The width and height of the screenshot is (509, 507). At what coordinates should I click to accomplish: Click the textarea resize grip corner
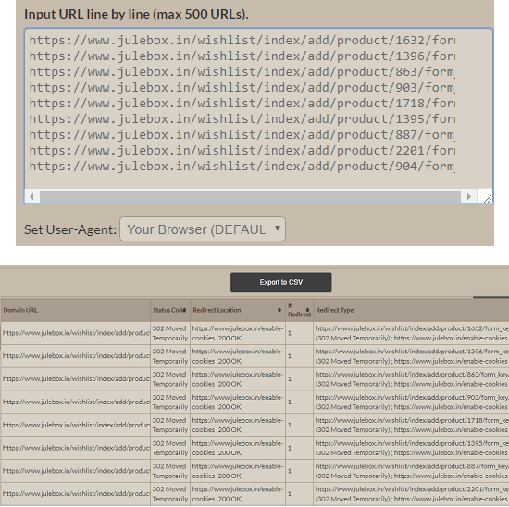487,199
